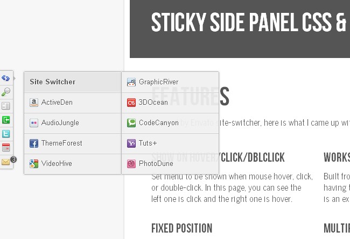The image size is (350, 239).
Task: Open the Twitter icon in side panel
Action: 6,134
